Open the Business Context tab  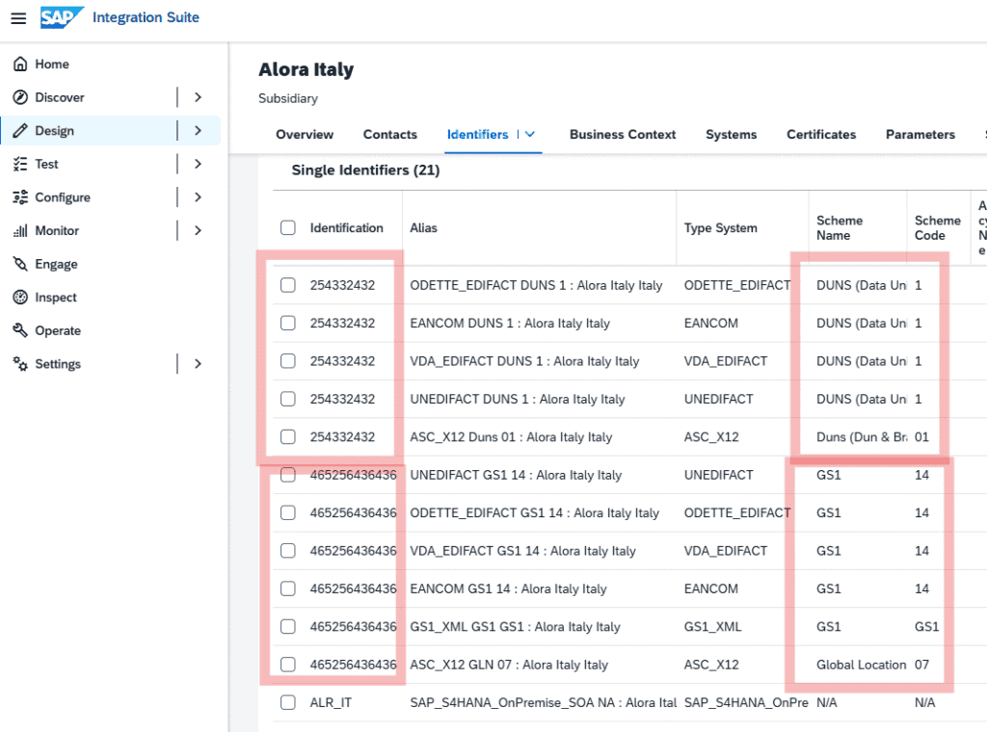click(x=623, y=135)
